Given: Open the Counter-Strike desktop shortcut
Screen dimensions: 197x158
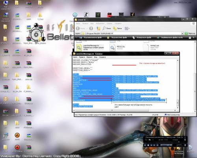Looking at the screenshot, I should [86, 15].
